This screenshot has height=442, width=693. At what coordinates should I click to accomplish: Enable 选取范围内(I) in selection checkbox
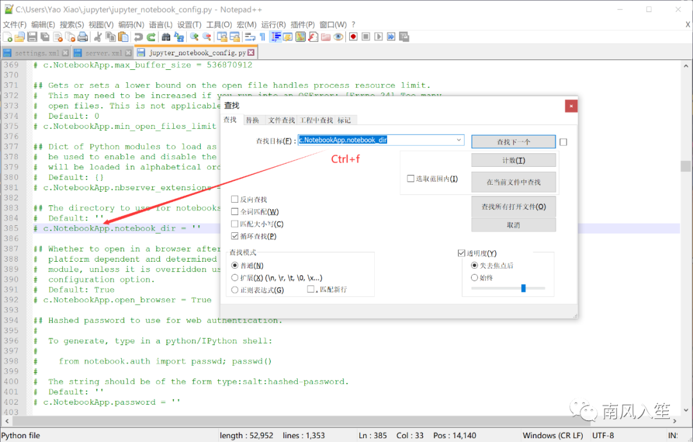coord(411,178)
